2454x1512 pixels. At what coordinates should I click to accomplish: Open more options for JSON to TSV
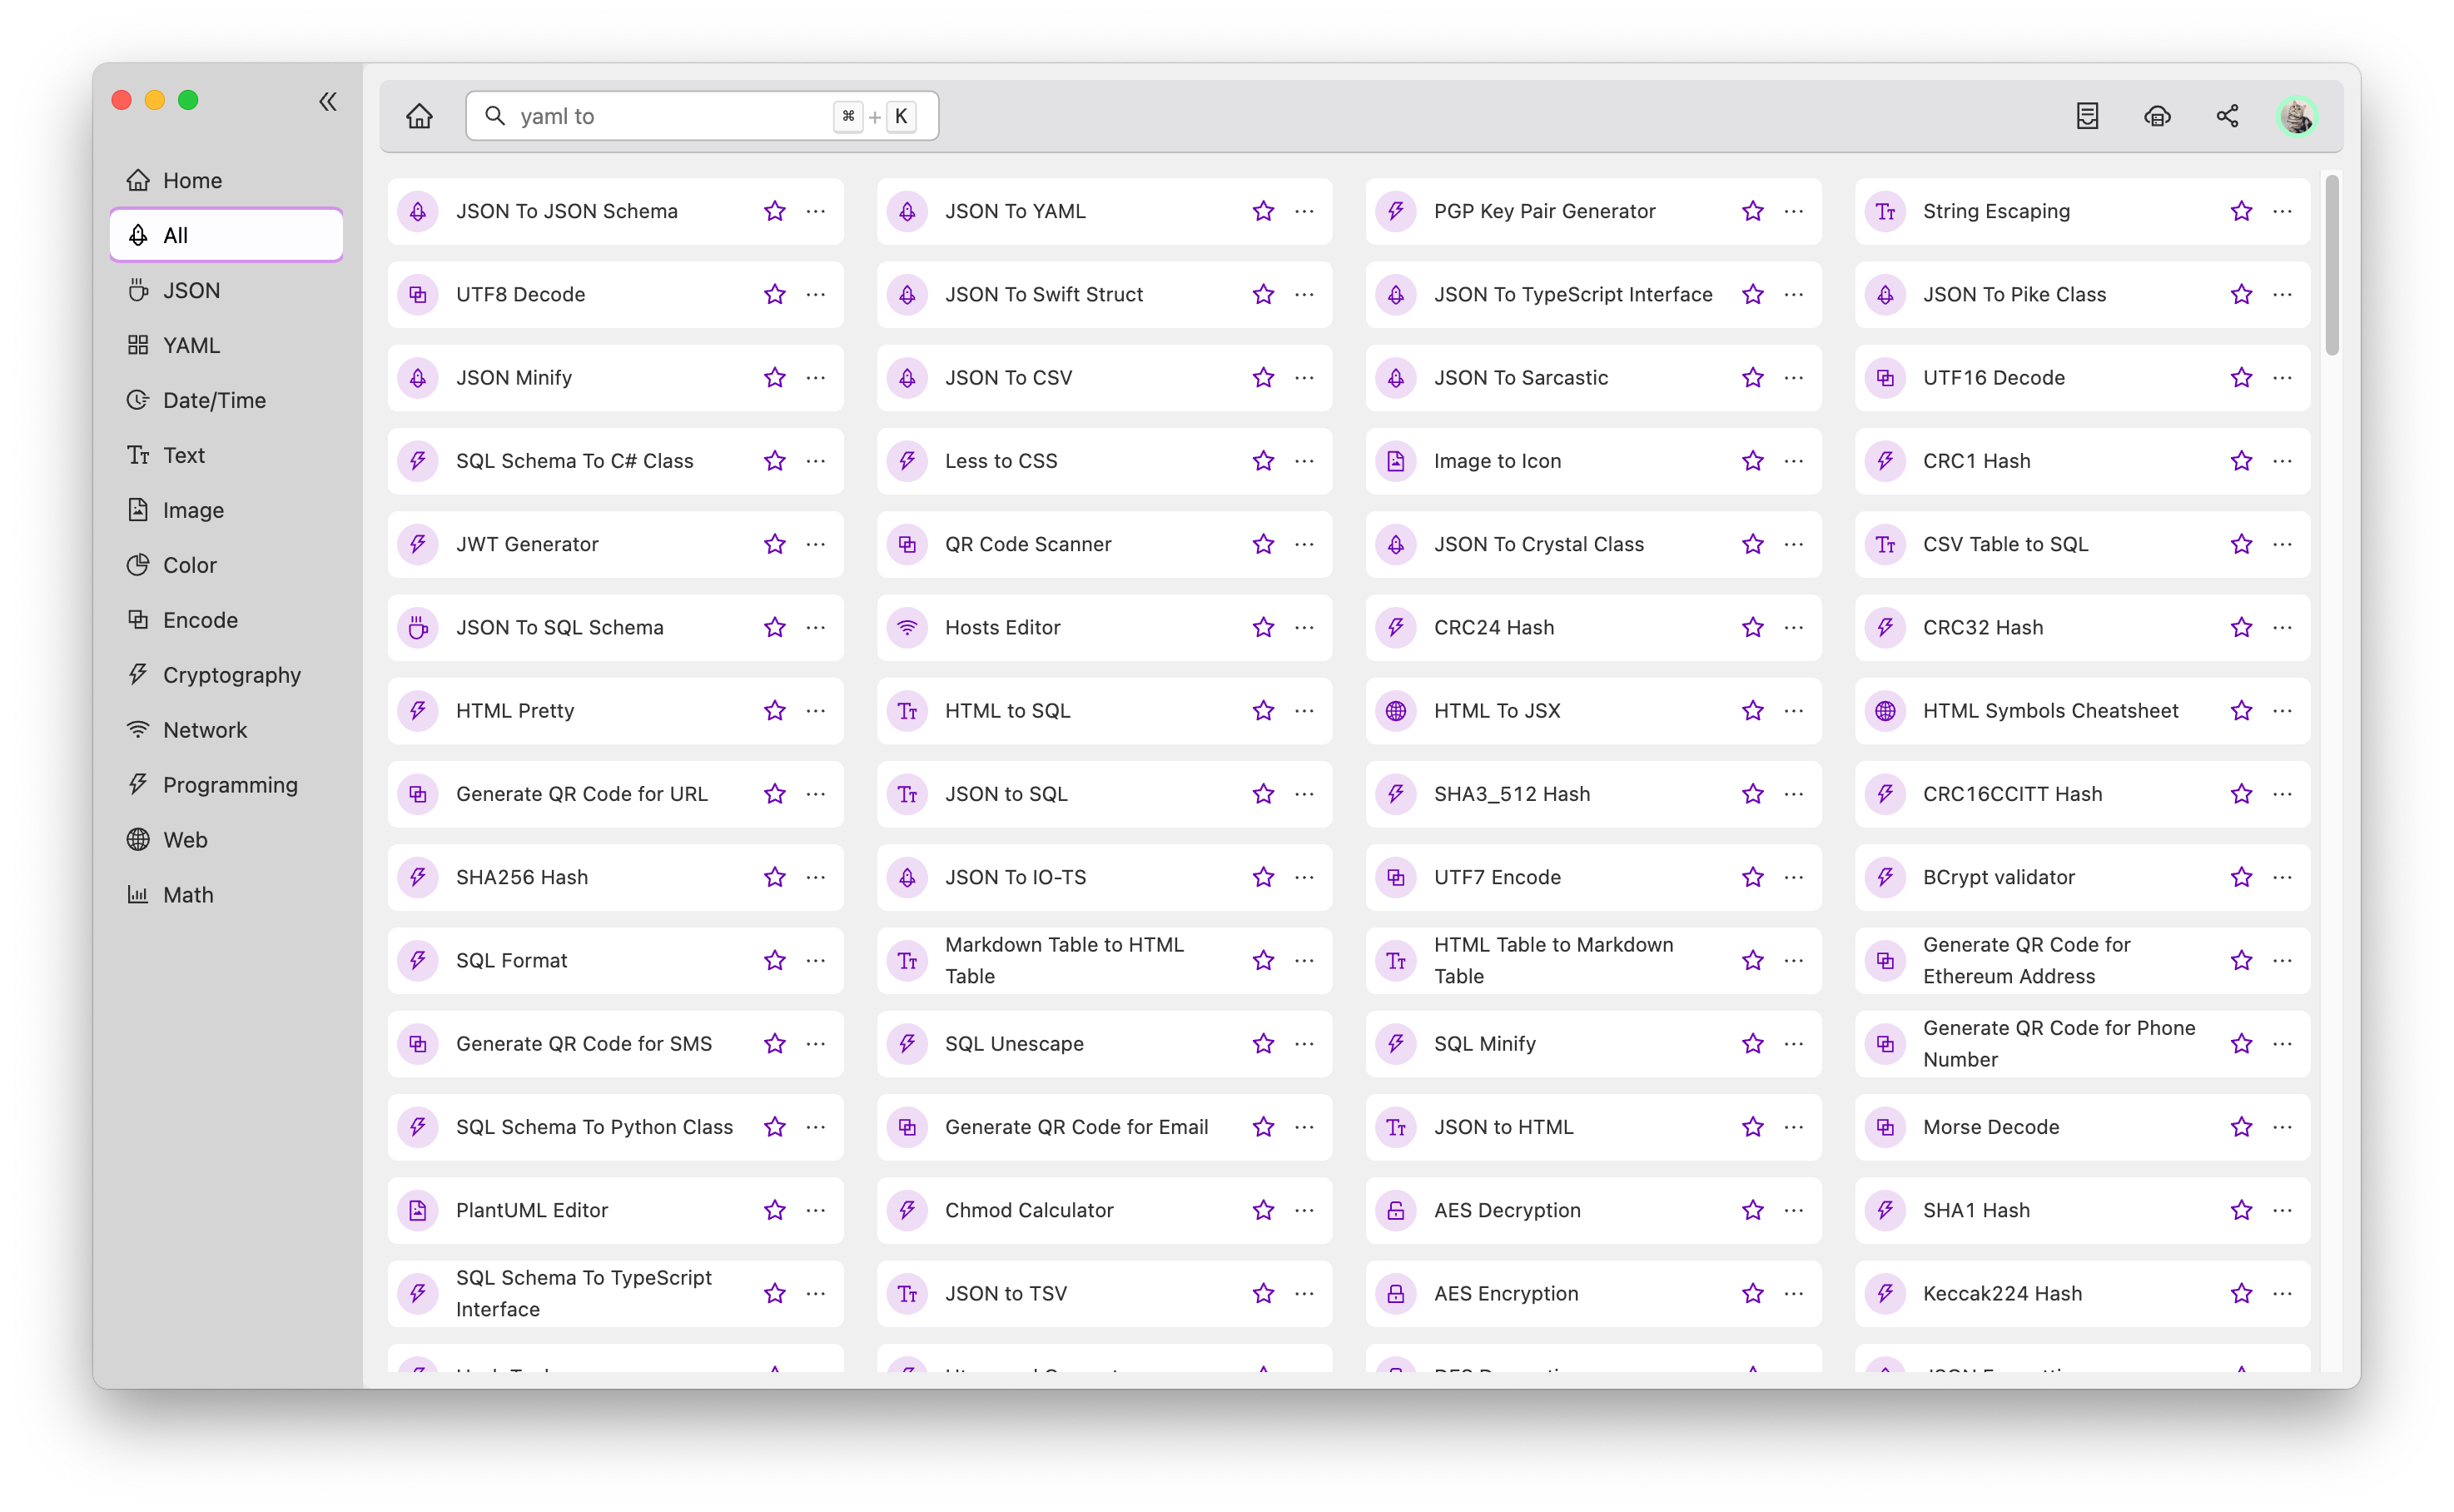tap(1304, 1293)
